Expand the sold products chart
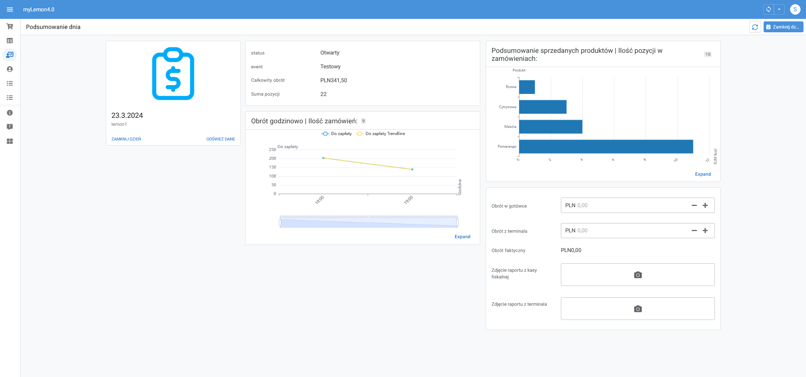The height and width of the screenshot is (377, 806). coord(703,174)
